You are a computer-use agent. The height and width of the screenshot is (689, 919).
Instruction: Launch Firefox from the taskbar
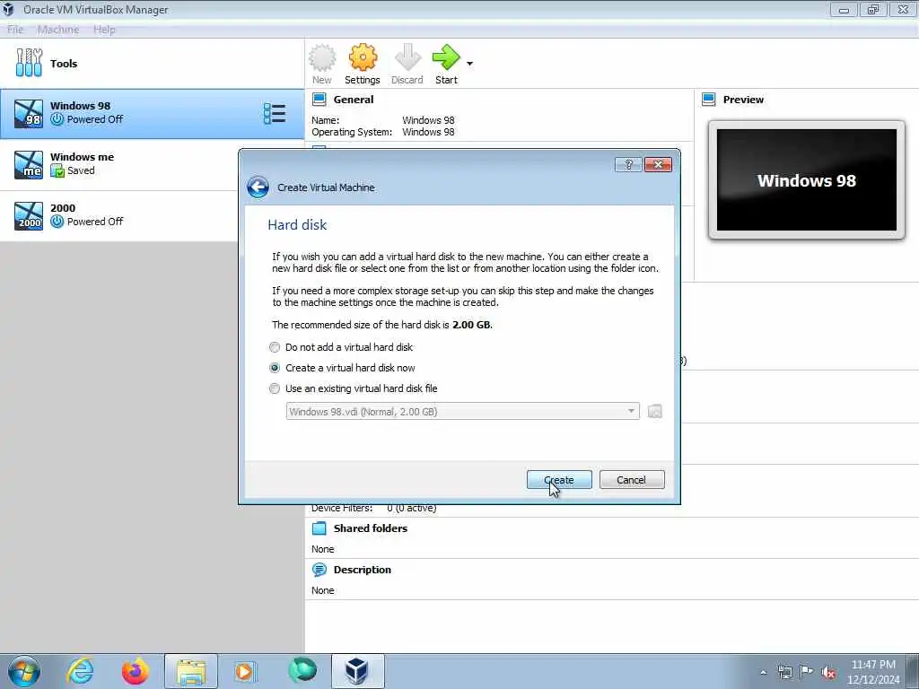pos(136,671)
